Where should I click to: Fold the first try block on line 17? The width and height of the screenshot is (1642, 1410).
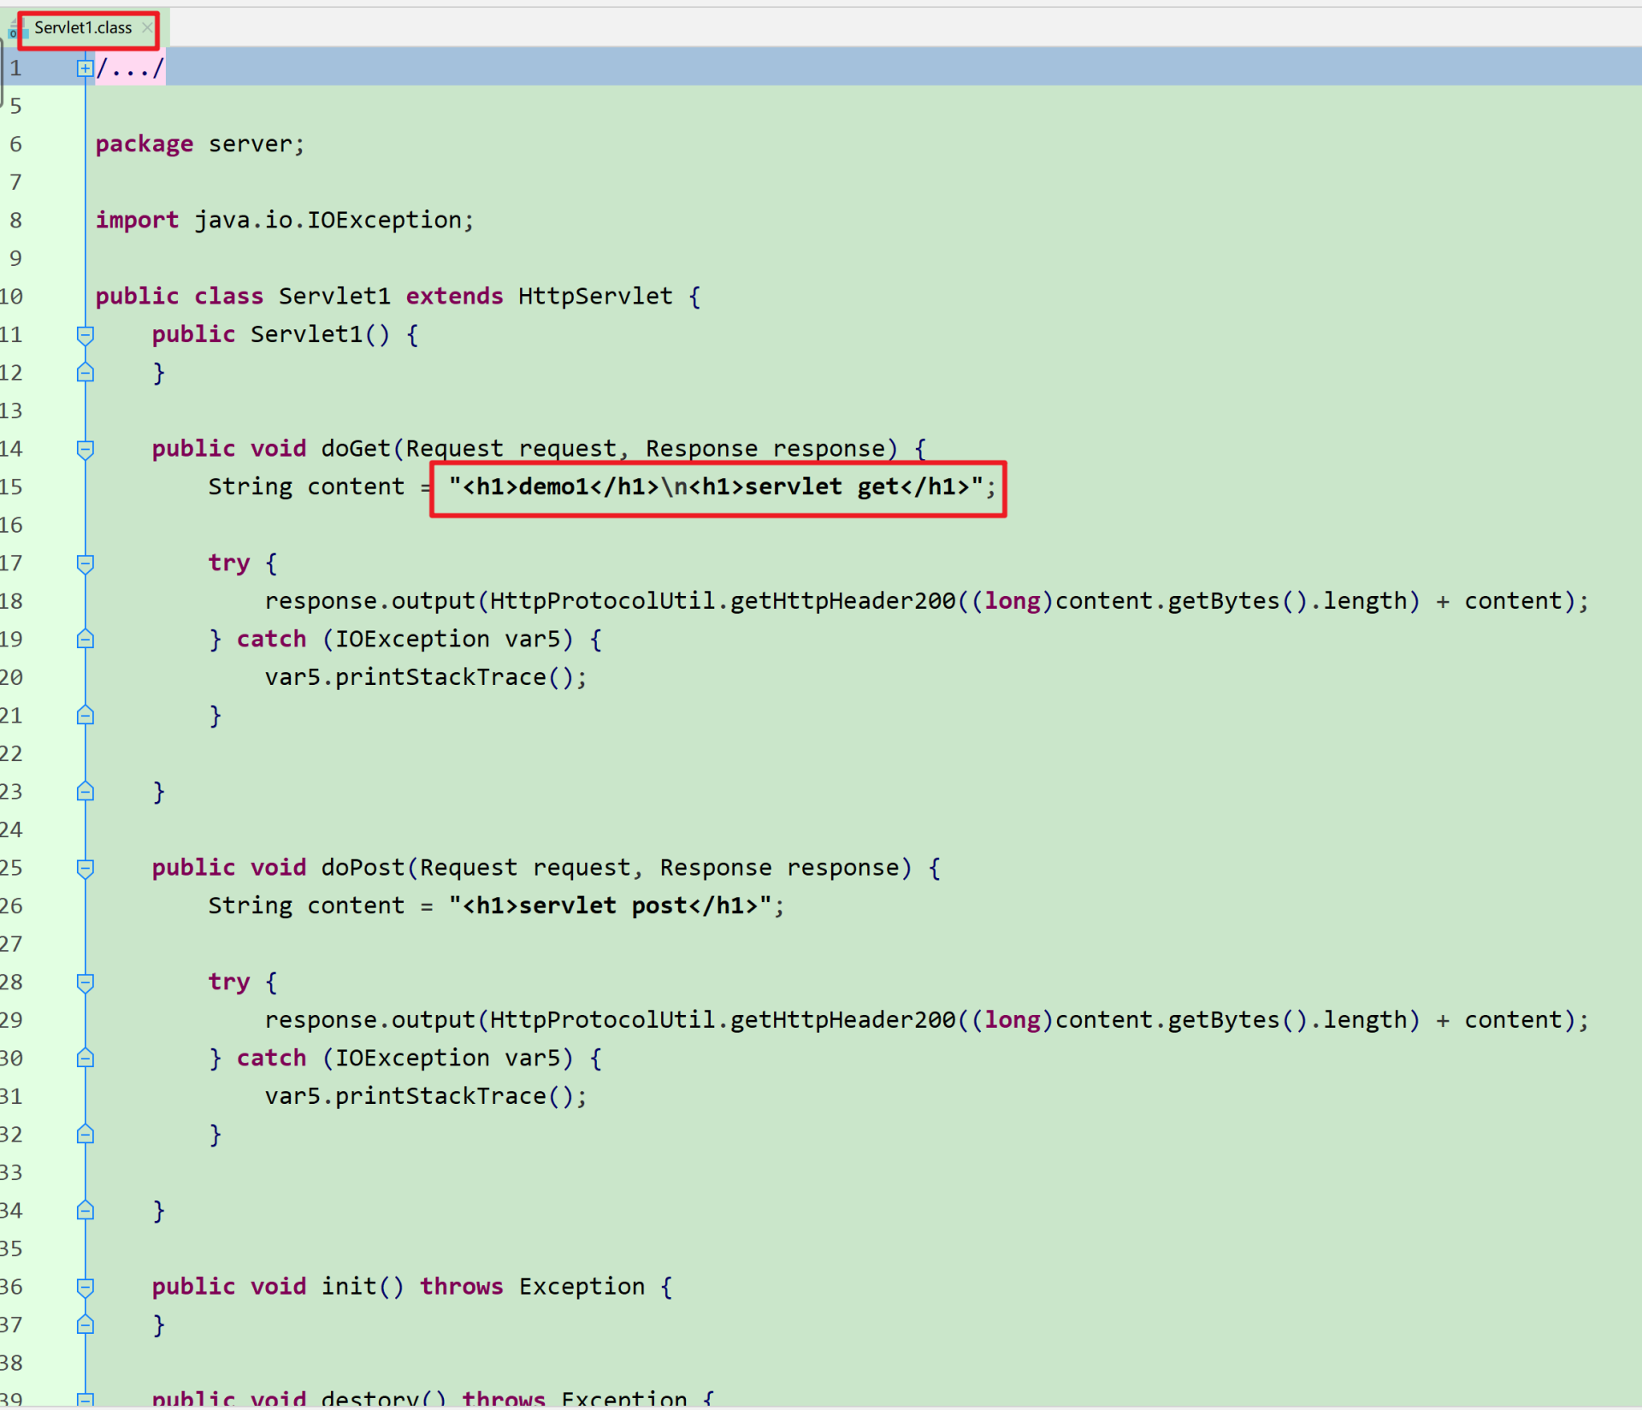[85, 563]
